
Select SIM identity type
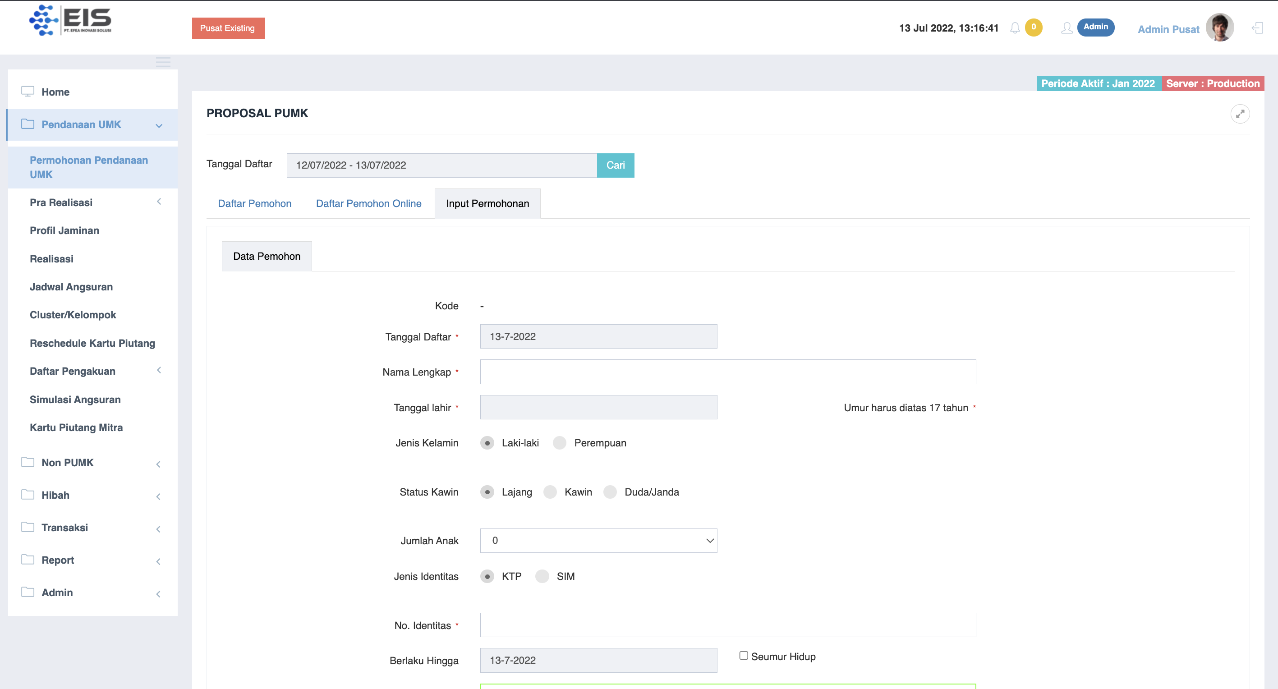point(542,576)
